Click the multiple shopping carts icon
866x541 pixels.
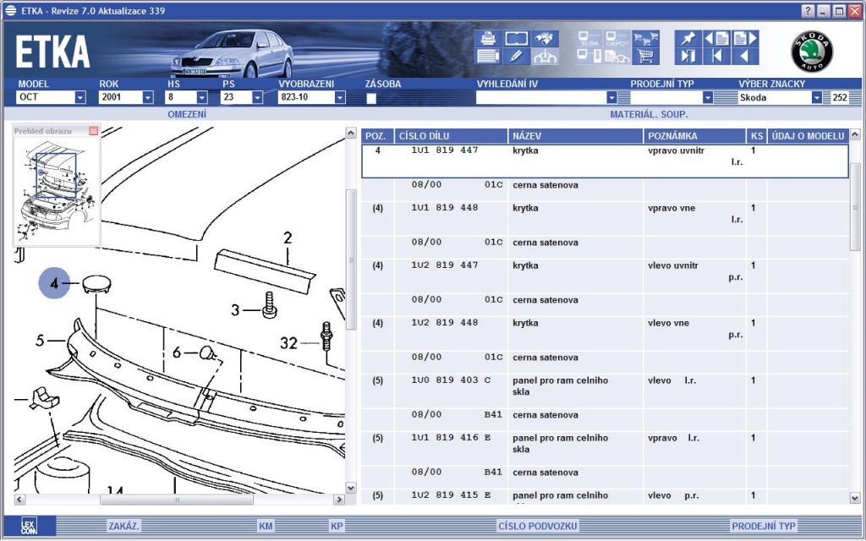[645, 39]
